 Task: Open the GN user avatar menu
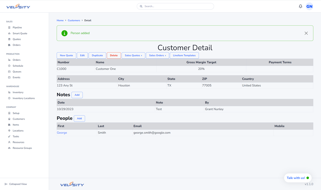pos(309,6)
